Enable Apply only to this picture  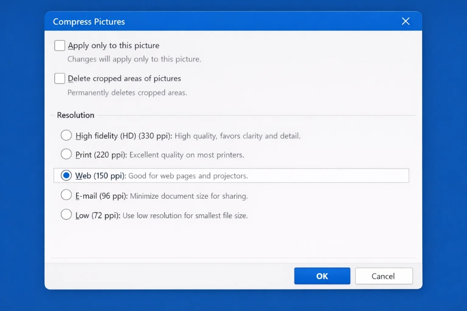coord(59,45)
